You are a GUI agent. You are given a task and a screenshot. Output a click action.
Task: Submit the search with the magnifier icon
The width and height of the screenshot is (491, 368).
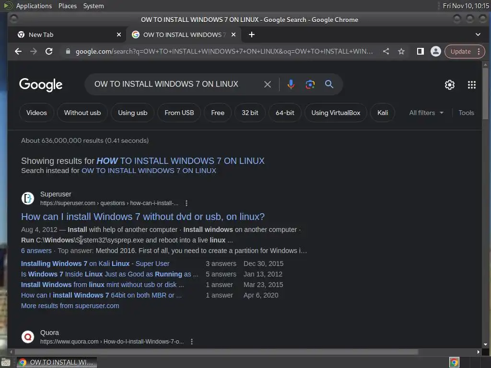(329, 84)
